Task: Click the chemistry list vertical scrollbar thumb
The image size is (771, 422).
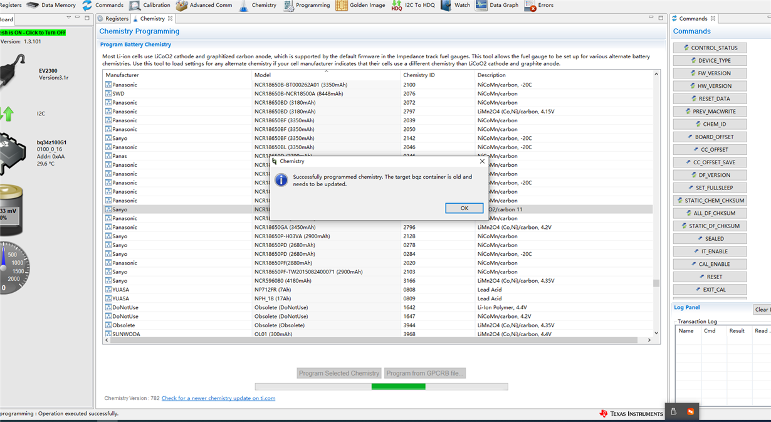Action: [x=656, y=283]
